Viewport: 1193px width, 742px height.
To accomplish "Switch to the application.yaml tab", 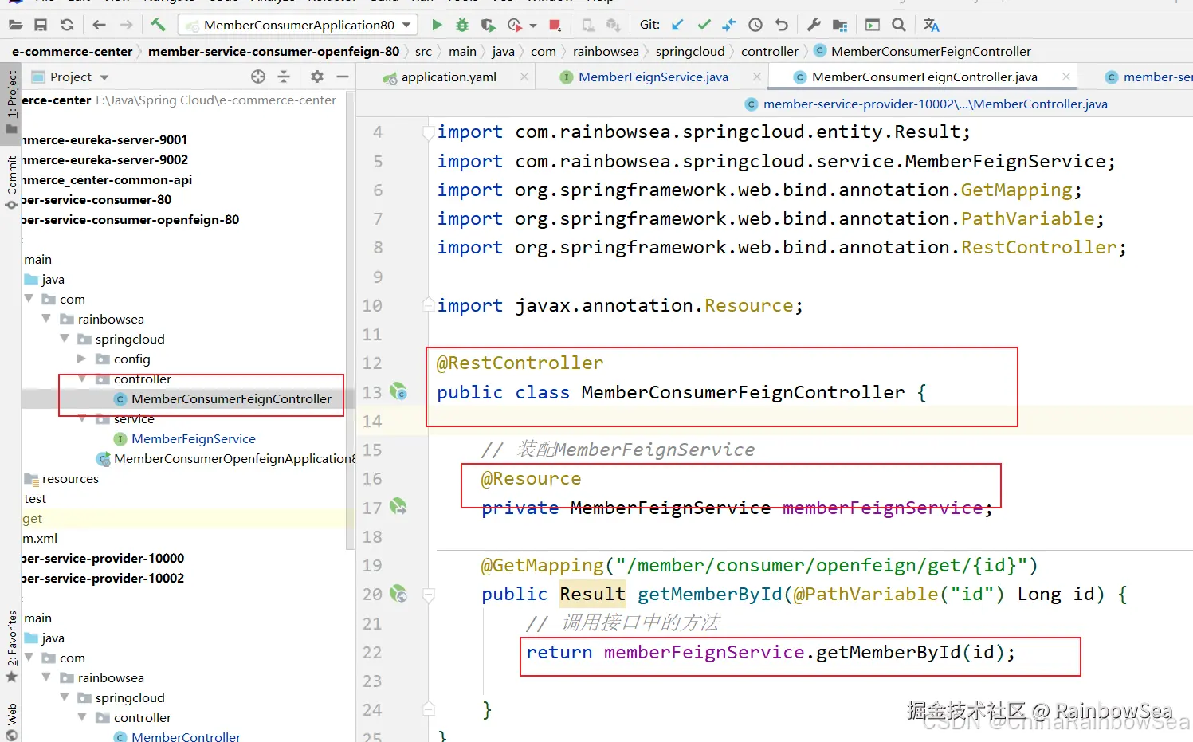I will point(448,77).
